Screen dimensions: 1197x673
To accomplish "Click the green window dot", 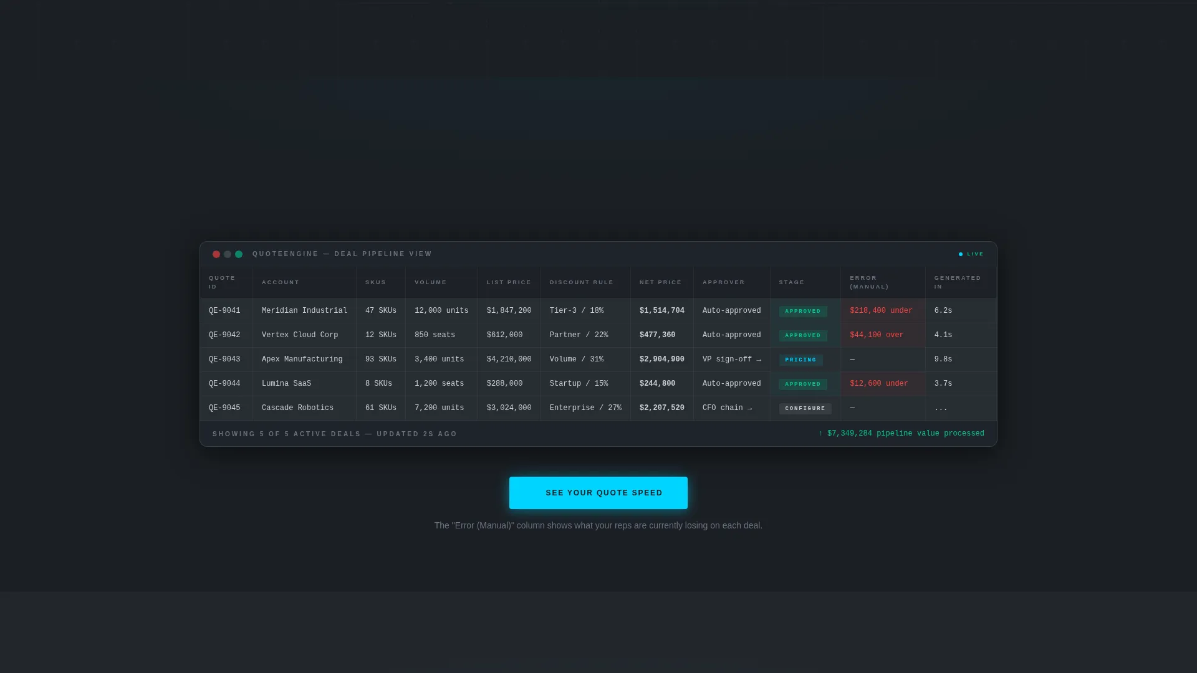I will (x=239, y=254).
